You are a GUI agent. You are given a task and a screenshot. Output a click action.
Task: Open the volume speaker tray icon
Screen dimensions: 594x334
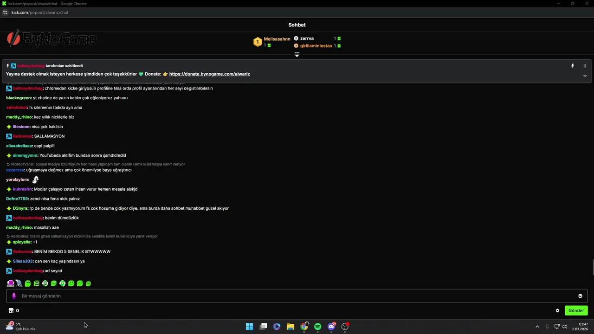click(564, 327)
